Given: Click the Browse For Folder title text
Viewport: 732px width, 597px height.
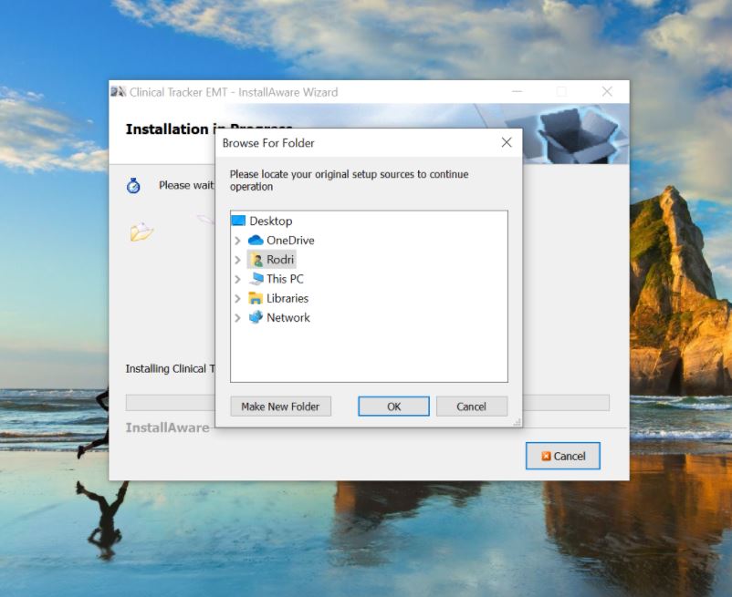Looking at the screenshot, I should (268, 143).
